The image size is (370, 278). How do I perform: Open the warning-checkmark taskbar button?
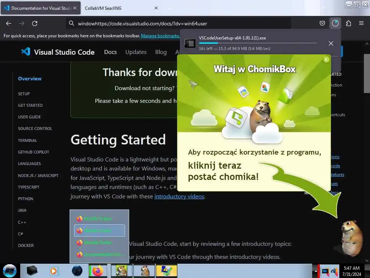(166, 271)
